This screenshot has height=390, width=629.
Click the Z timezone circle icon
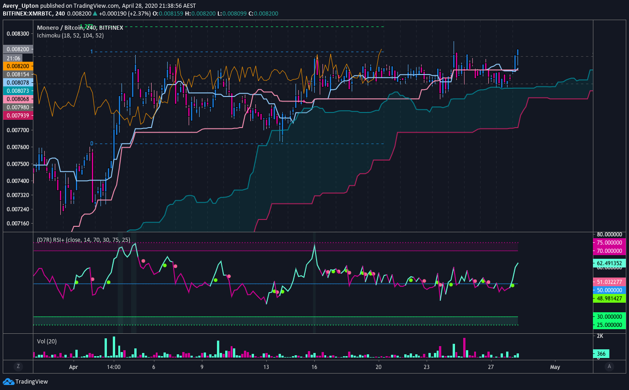[x=18, y=366]
